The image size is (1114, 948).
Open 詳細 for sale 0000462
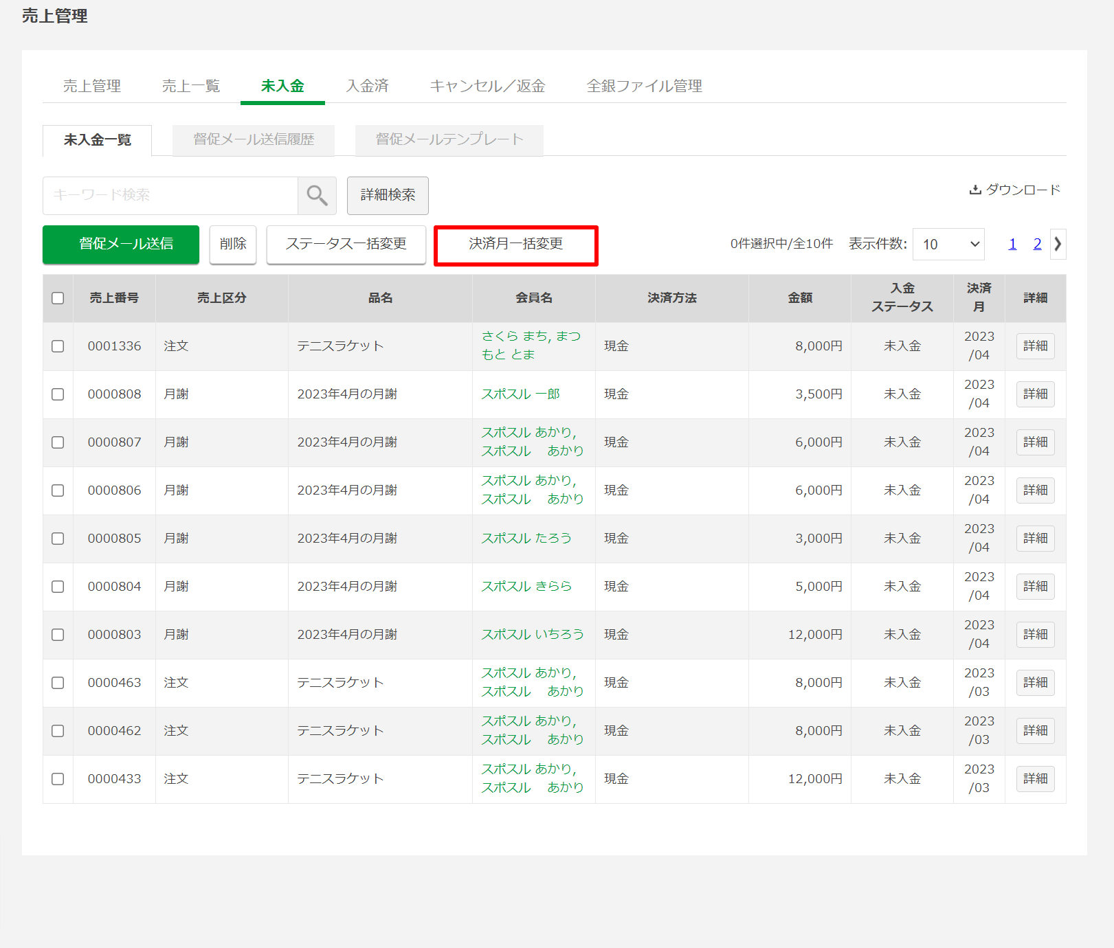[1036, 731]
